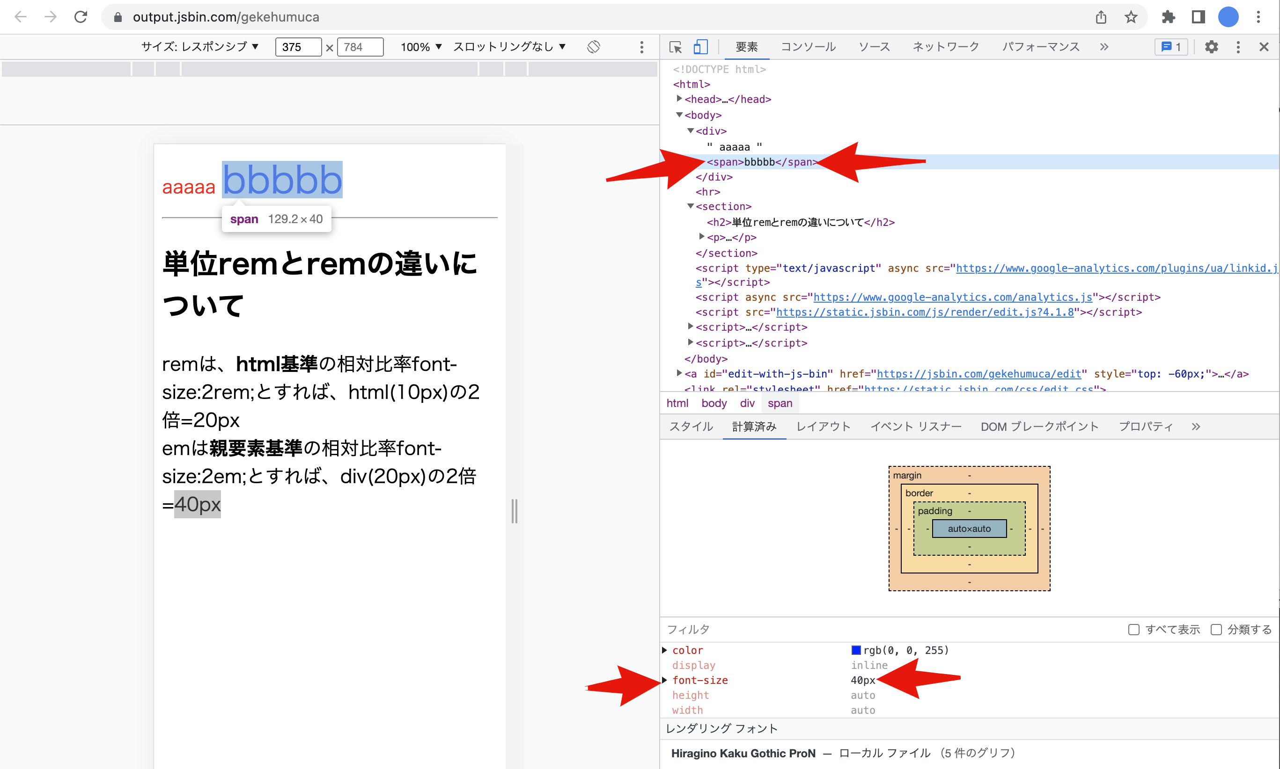This screenshot has width=1280, height=769.
Task: Expand the head element node
Action: point(679,98)
